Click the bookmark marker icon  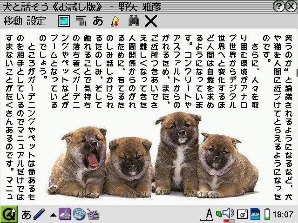click(115, 20)
